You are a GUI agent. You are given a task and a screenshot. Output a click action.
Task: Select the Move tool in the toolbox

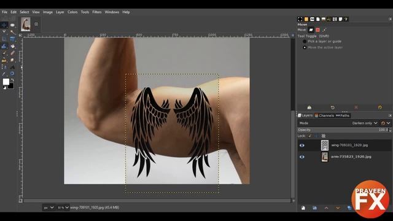4,25
